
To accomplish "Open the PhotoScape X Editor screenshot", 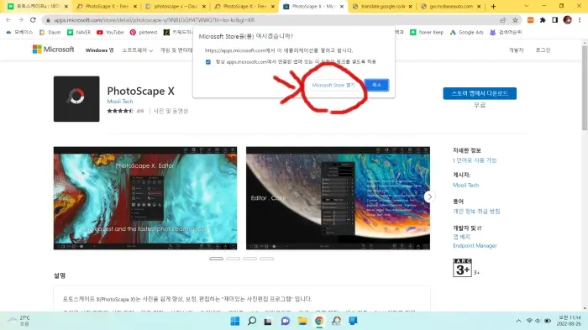I will click(x=145, y=198).
